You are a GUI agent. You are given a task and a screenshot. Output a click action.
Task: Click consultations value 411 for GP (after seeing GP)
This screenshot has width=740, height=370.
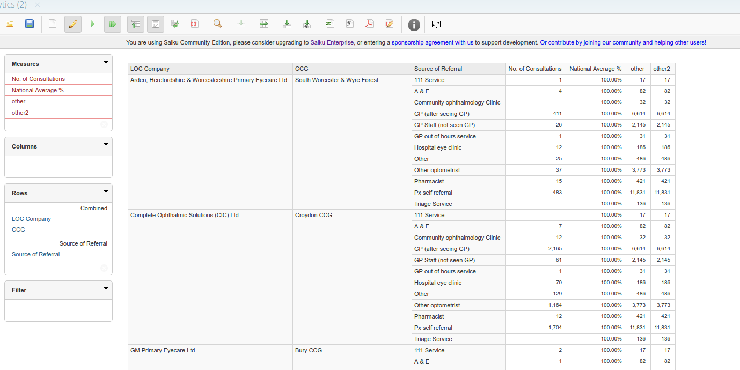(x=536, y=114)
